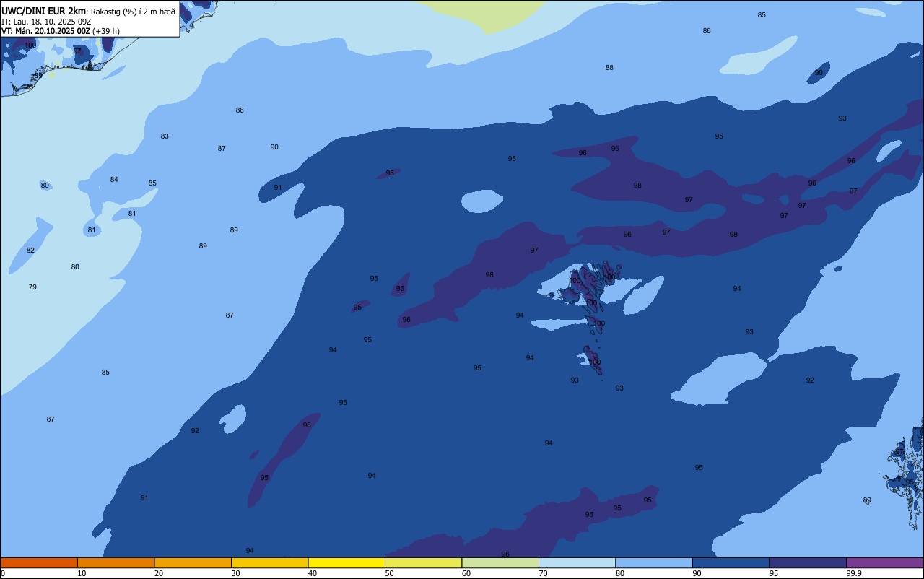Click the '79' humidity value on the map
The width and height of the screenshot is (924, 579).
(32, 287)
